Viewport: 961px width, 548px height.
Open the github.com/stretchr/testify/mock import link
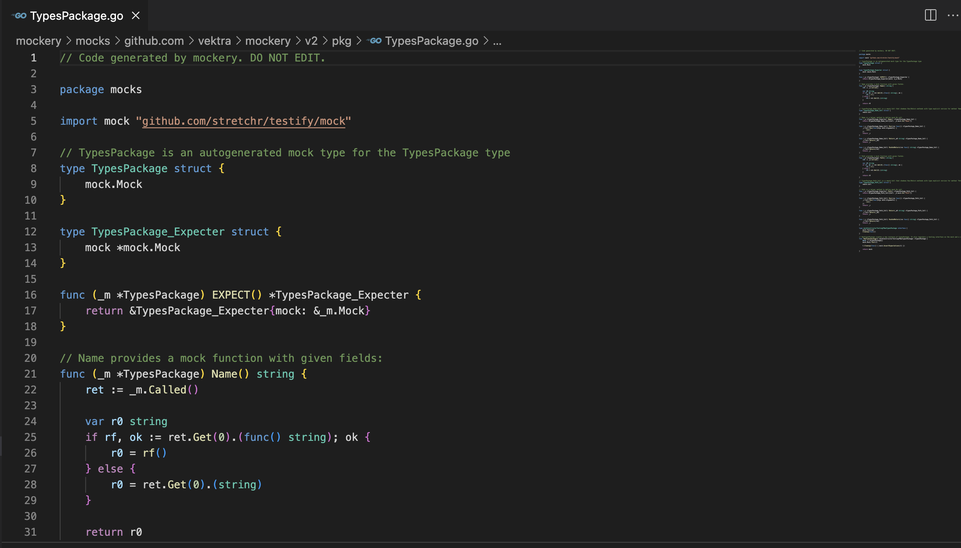coord(243,121)
